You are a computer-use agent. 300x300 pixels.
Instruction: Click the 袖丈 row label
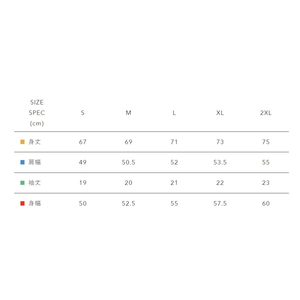tap(35, 183)
